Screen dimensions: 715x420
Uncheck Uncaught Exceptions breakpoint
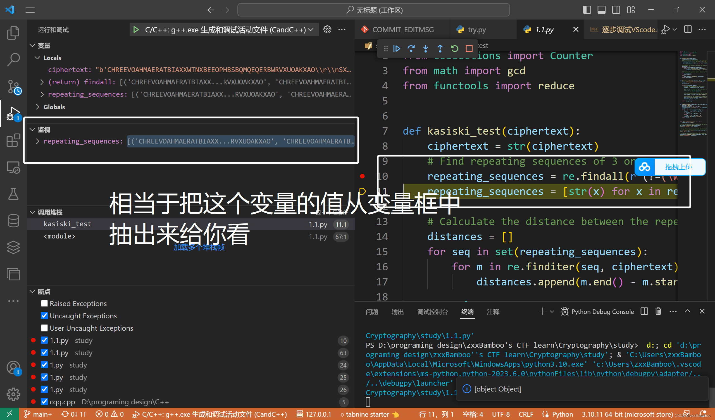click(x=44, y=316)
